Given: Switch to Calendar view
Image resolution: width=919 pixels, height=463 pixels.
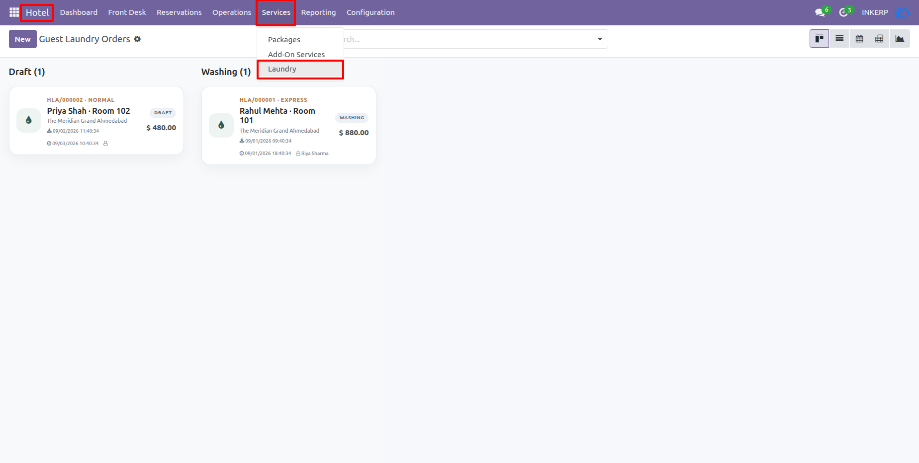Looking at the screenshot, I should (x=859, y=39).
